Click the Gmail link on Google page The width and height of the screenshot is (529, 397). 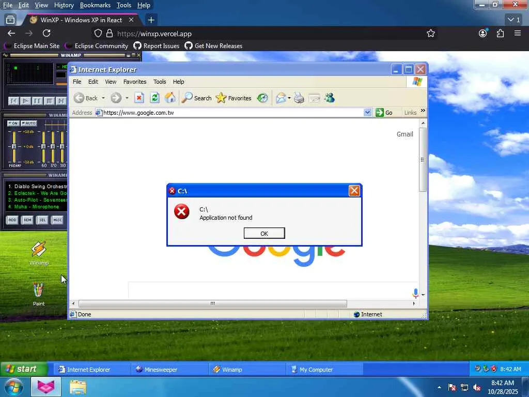[x=405, y=134]
